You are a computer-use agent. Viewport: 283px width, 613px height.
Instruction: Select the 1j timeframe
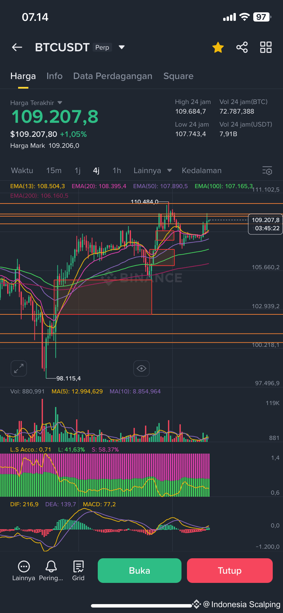coord(78,170)
